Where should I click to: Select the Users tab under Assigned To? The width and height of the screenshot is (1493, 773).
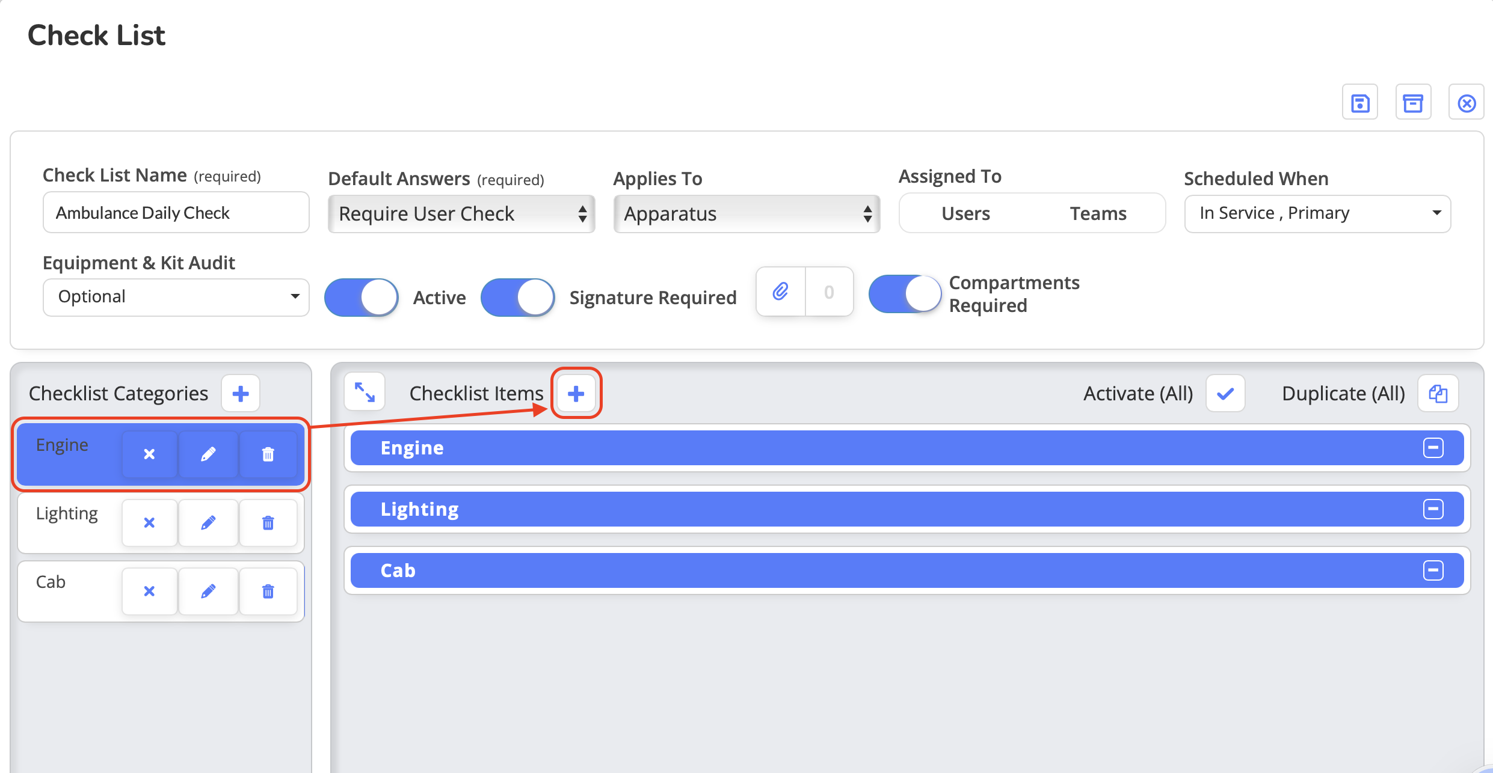pyautogui.click(x=965, y=213)
